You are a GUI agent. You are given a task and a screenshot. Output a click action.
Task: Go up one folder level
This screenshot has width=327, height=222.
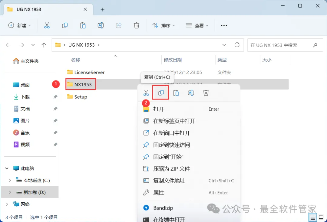pyautogui.click(x=44, y=45)
